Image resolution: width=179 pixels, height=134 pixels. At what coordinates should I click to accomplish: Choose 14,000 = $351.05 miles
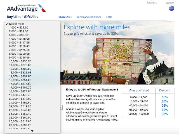coord(32,76)
